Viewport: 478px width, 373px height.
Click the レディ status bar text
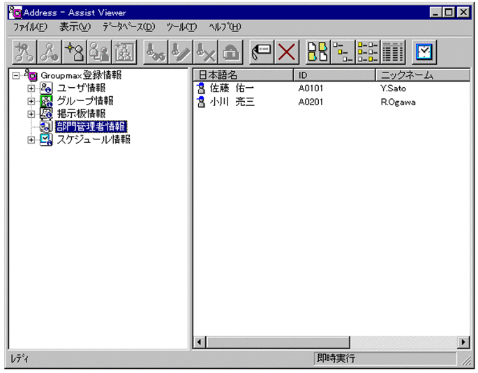tap(20, 358)
